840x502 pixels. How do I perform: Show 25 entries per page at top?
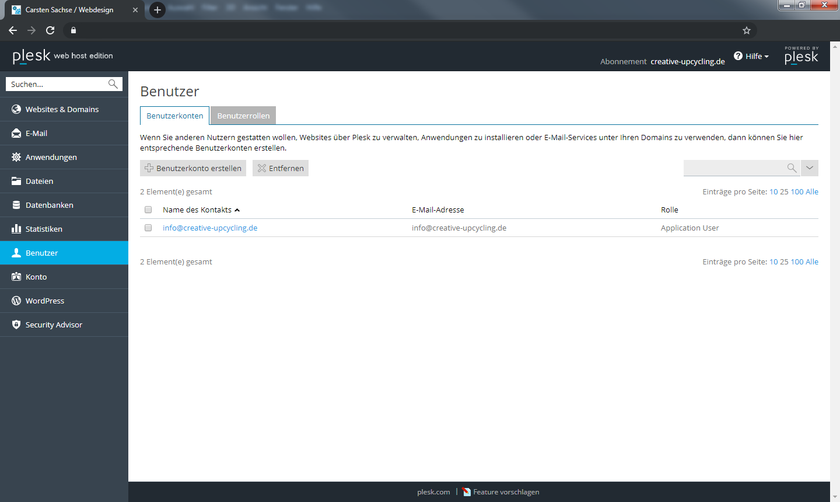coord(784,191)
